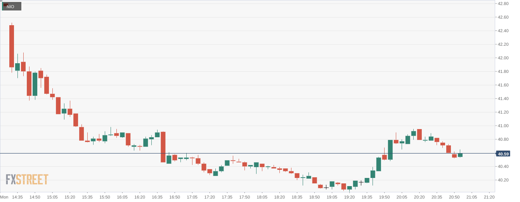
Task: Select the large red candle after 16:35
Action: click(x=163, y=147)
